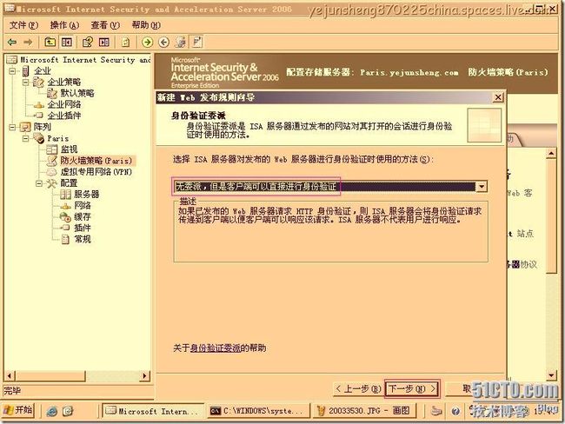Launch Internet Explorer from quick launch
The image size is (565, 424).
click(x=51, y=411)
